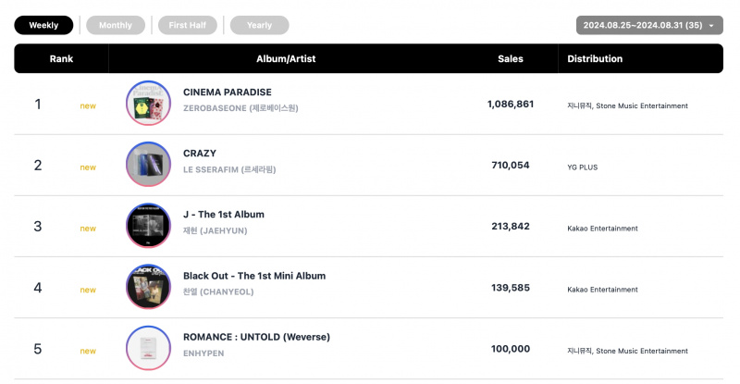
Task: Open the ZEROBASEONE artist link
Action: [x=240, y=108]
